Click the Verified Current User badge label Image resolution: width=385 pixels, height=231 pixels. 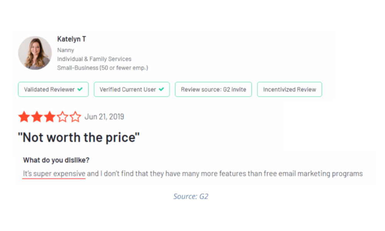click(128, 89)
